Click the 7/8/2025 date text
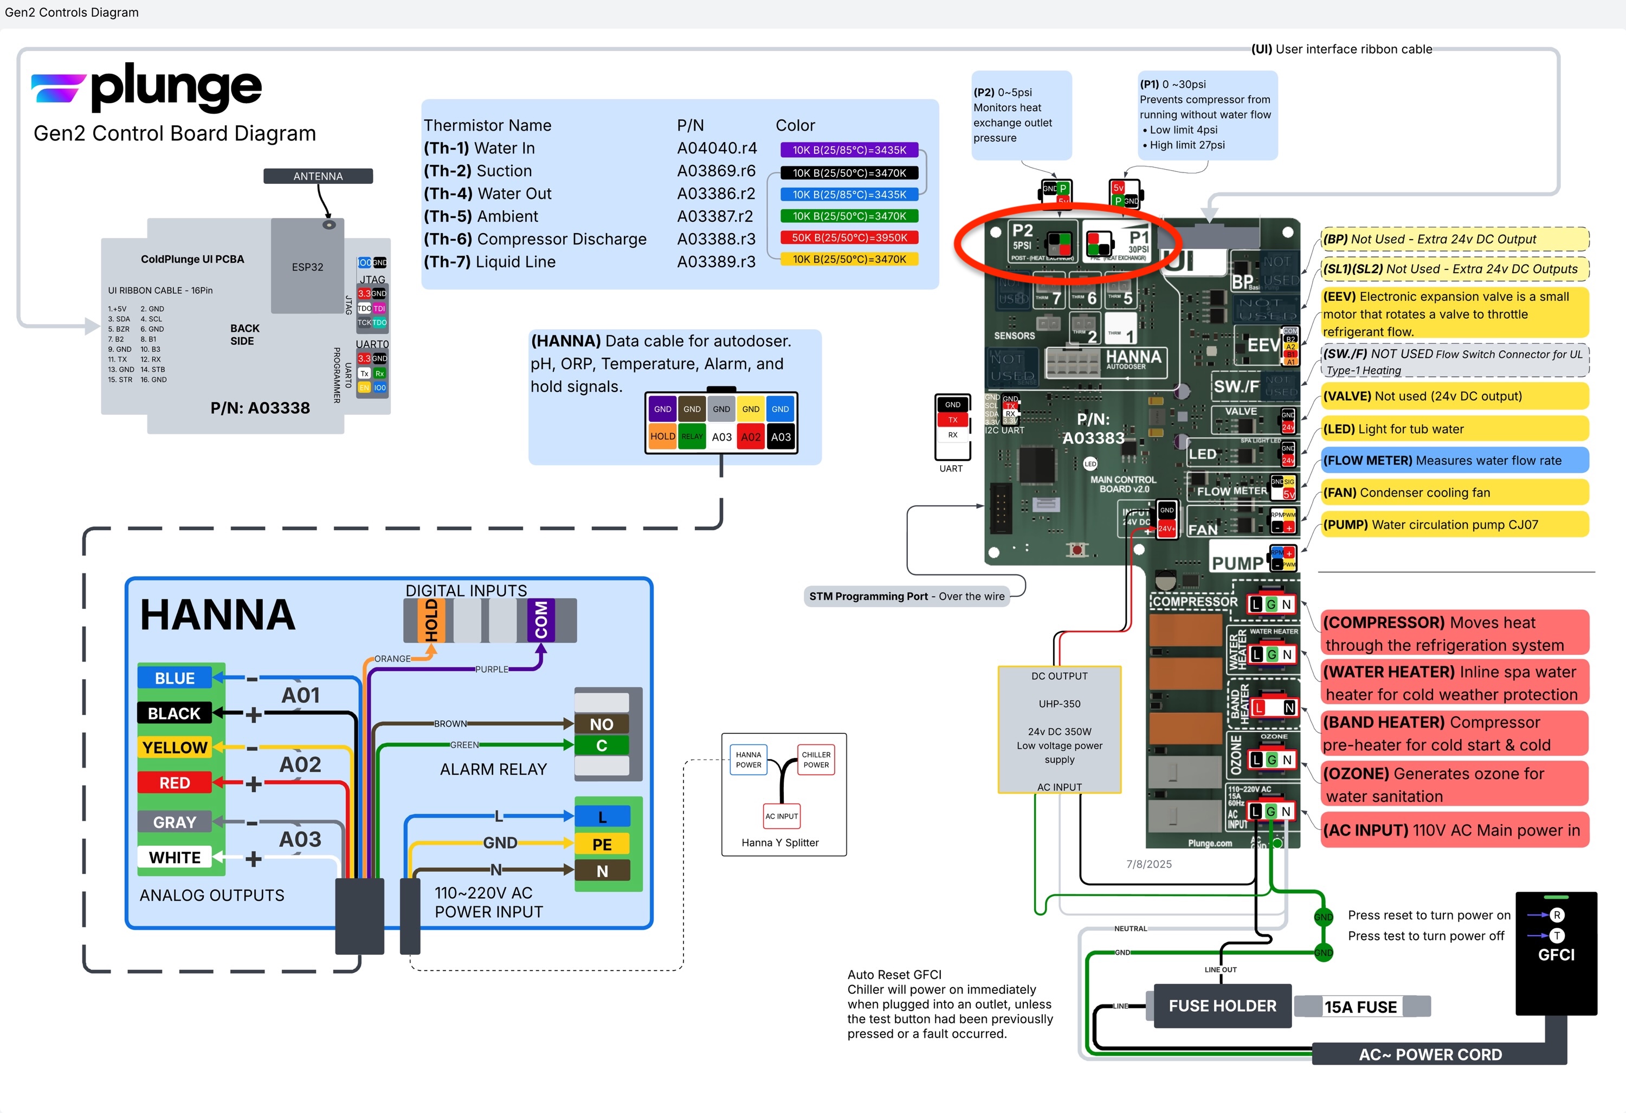1626x1113 pixels. pyautogui.click(x=1149, y=864)
